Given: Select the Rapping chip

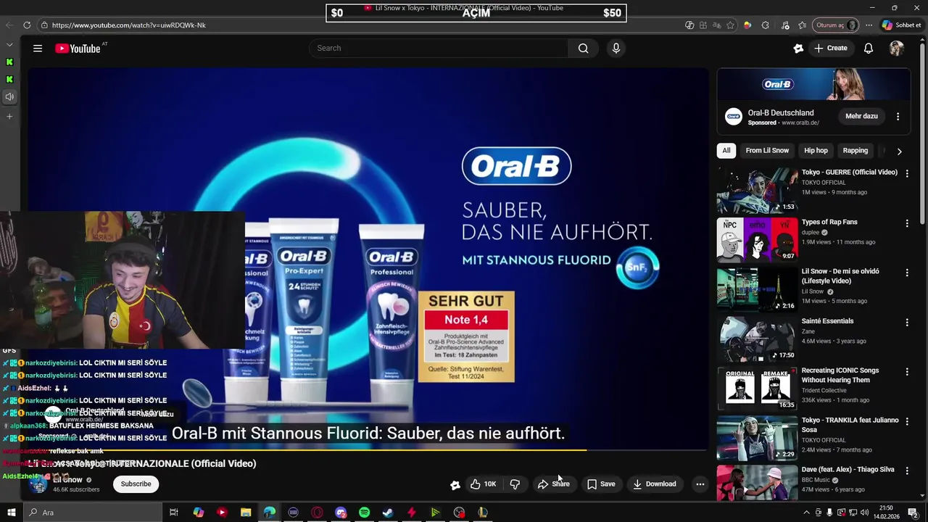Looking at the screenshot, I should tap(855, 151).
